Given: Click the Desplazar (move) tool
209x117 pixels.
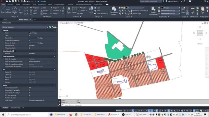Looking at the screenshot, I should [35, 8].
